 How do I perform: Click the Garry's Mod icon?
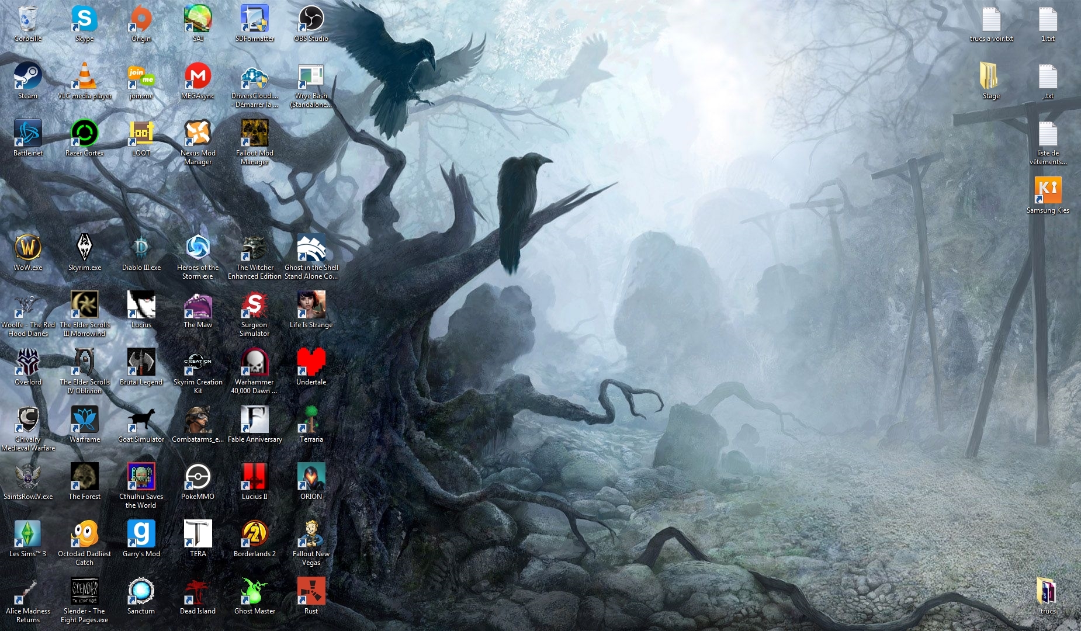coord(141,534)
